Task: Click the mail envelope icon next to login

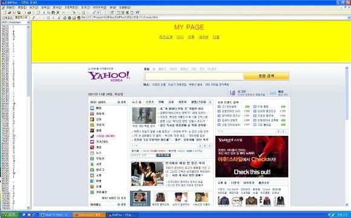Action: point(273,92)
